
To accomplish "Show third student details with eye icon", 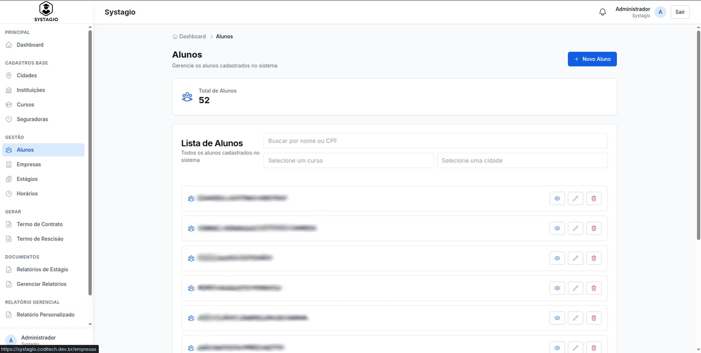I will click(557, 258).
